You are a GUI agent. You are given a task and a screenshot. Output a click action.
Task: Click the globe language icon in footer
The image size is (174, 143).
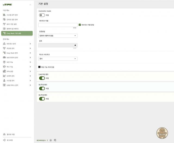(55, 140)
